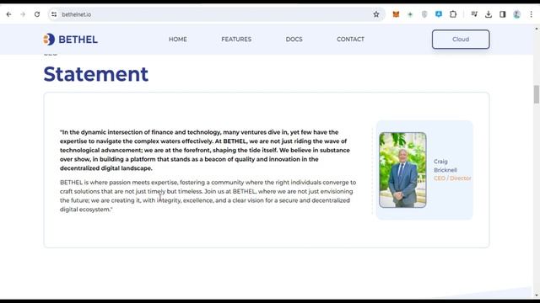The image size is (540, 303).
Task: Click the Cloud button
Action: pyautogui.click(x=461, y=40)
